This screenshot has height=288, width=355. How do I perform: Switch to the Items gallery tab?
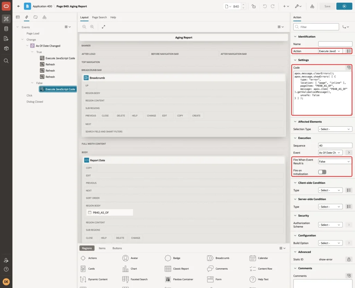pos(102,248)
